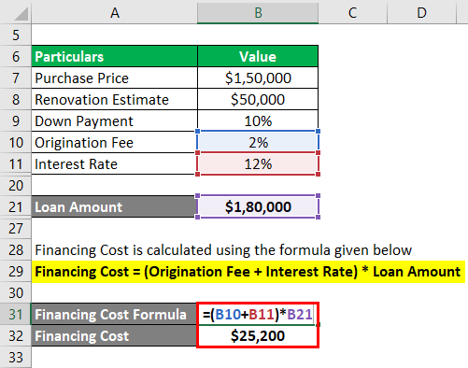Image resolution: width=468 pixels, height=368 pixels.
Task: Select the Purchase Price label cell
Action: coord(115,78)
